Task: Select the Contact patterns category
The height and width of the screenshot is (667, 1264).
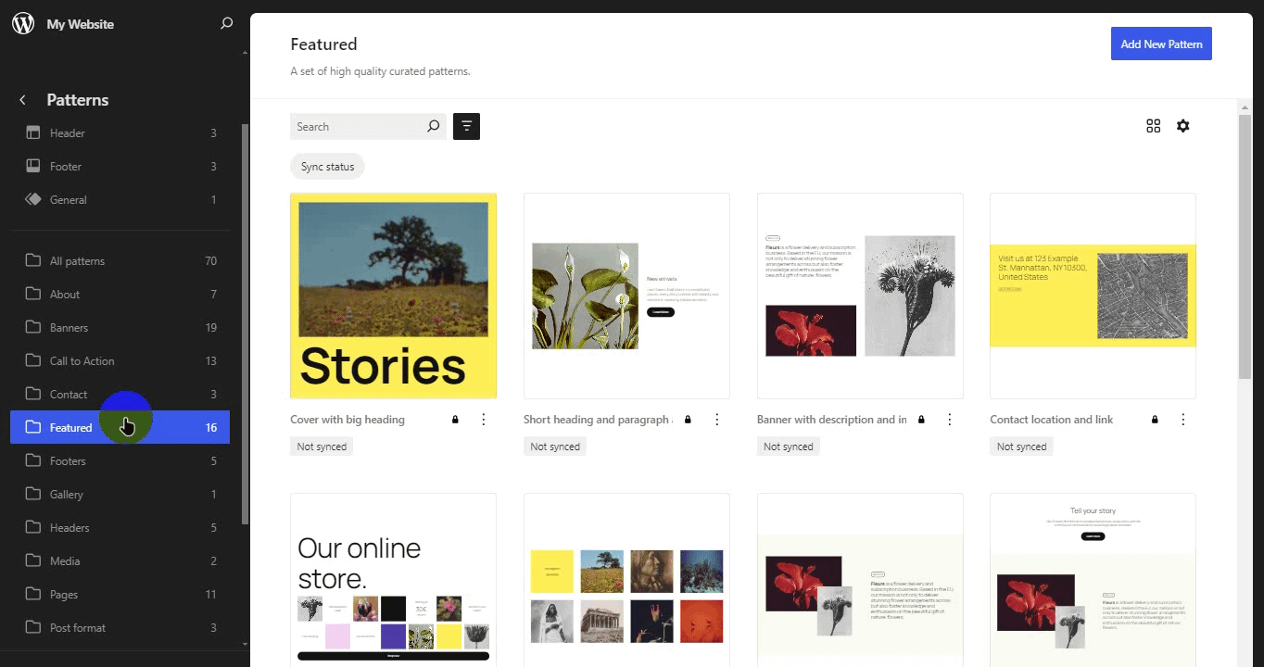Action: (x=120, y=394)
